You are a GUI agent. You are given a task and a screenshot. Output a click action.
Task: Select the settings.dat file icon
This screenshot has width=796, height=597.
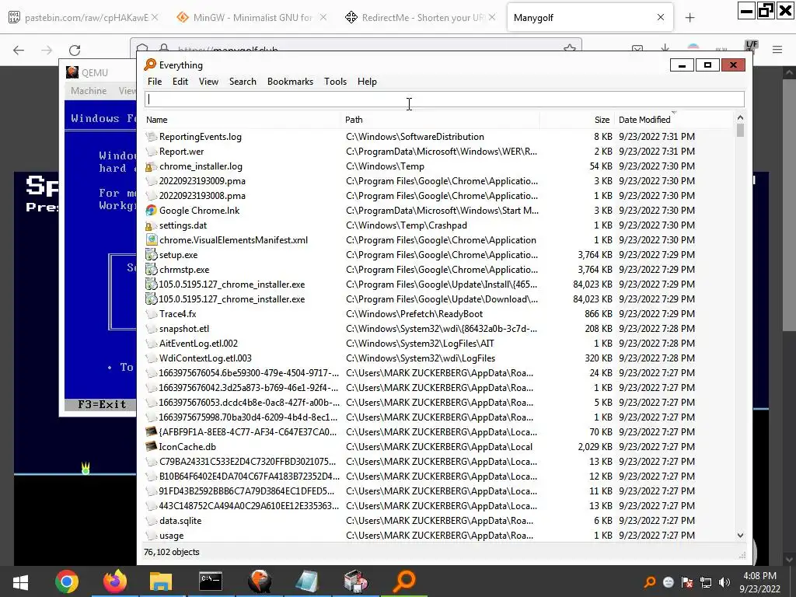click(151, 225)
